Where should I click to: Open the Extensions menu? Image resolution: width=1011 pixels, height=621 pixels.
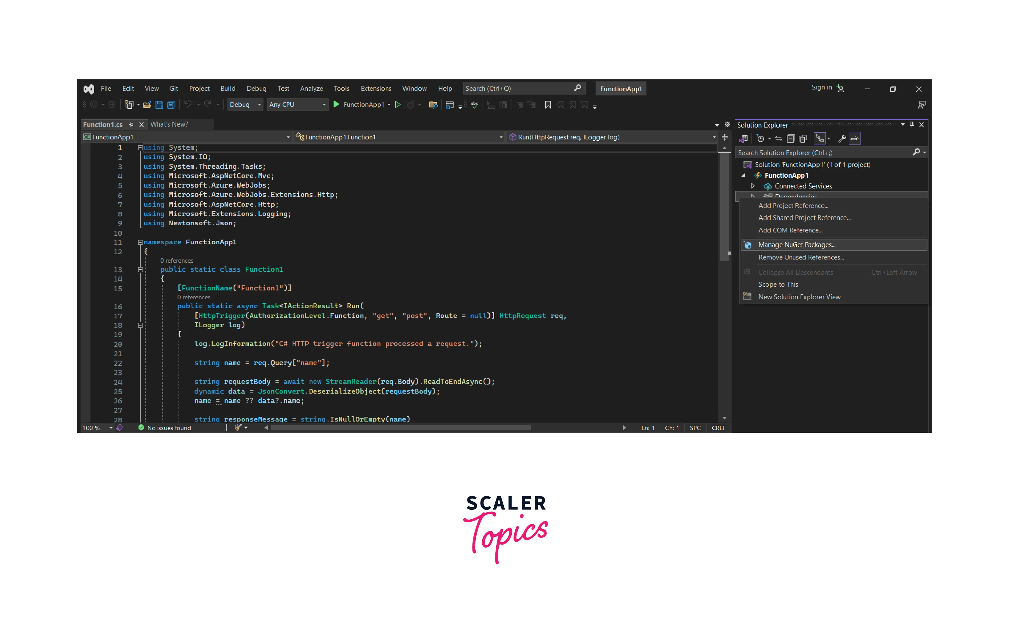[x=376, y=89]
